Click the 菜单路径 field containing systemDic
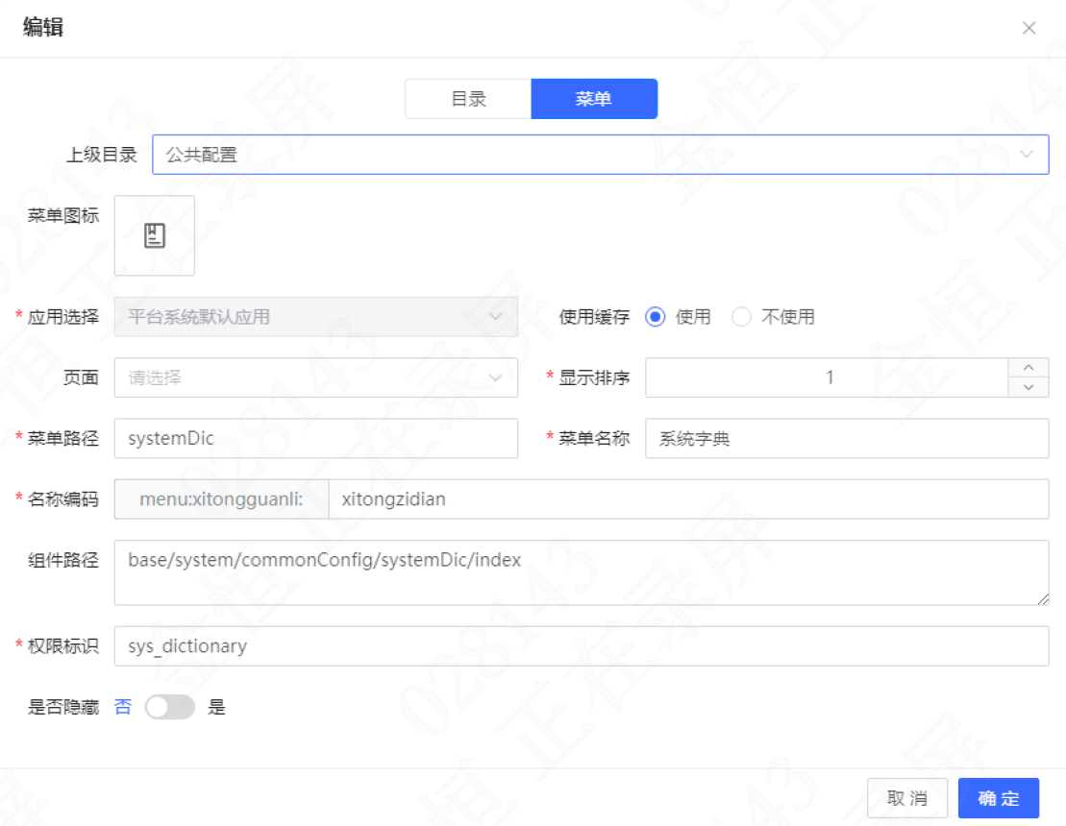 pyautogui.click(x=315, y=438)
